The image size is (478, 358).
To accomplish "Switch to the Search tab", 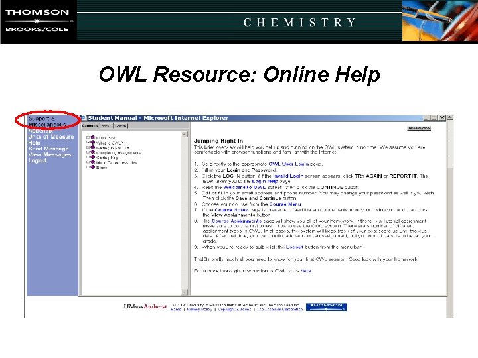I will coord(121,126).
